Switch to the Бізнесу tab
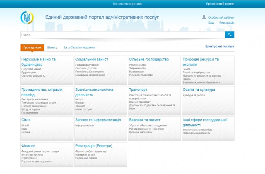Image resolution: width=265 pixels, height=174 pixels. [x=52, y=48]
